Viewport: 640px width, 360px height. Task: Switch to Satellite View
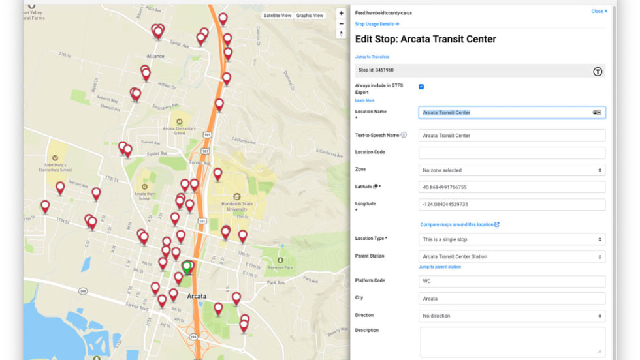[x=277, y=16]
